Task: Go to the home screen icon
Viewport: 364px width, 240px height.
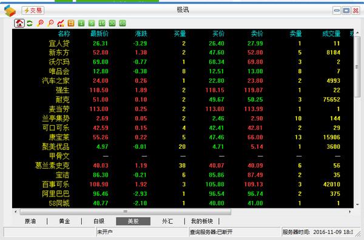Action: (19, 23)
